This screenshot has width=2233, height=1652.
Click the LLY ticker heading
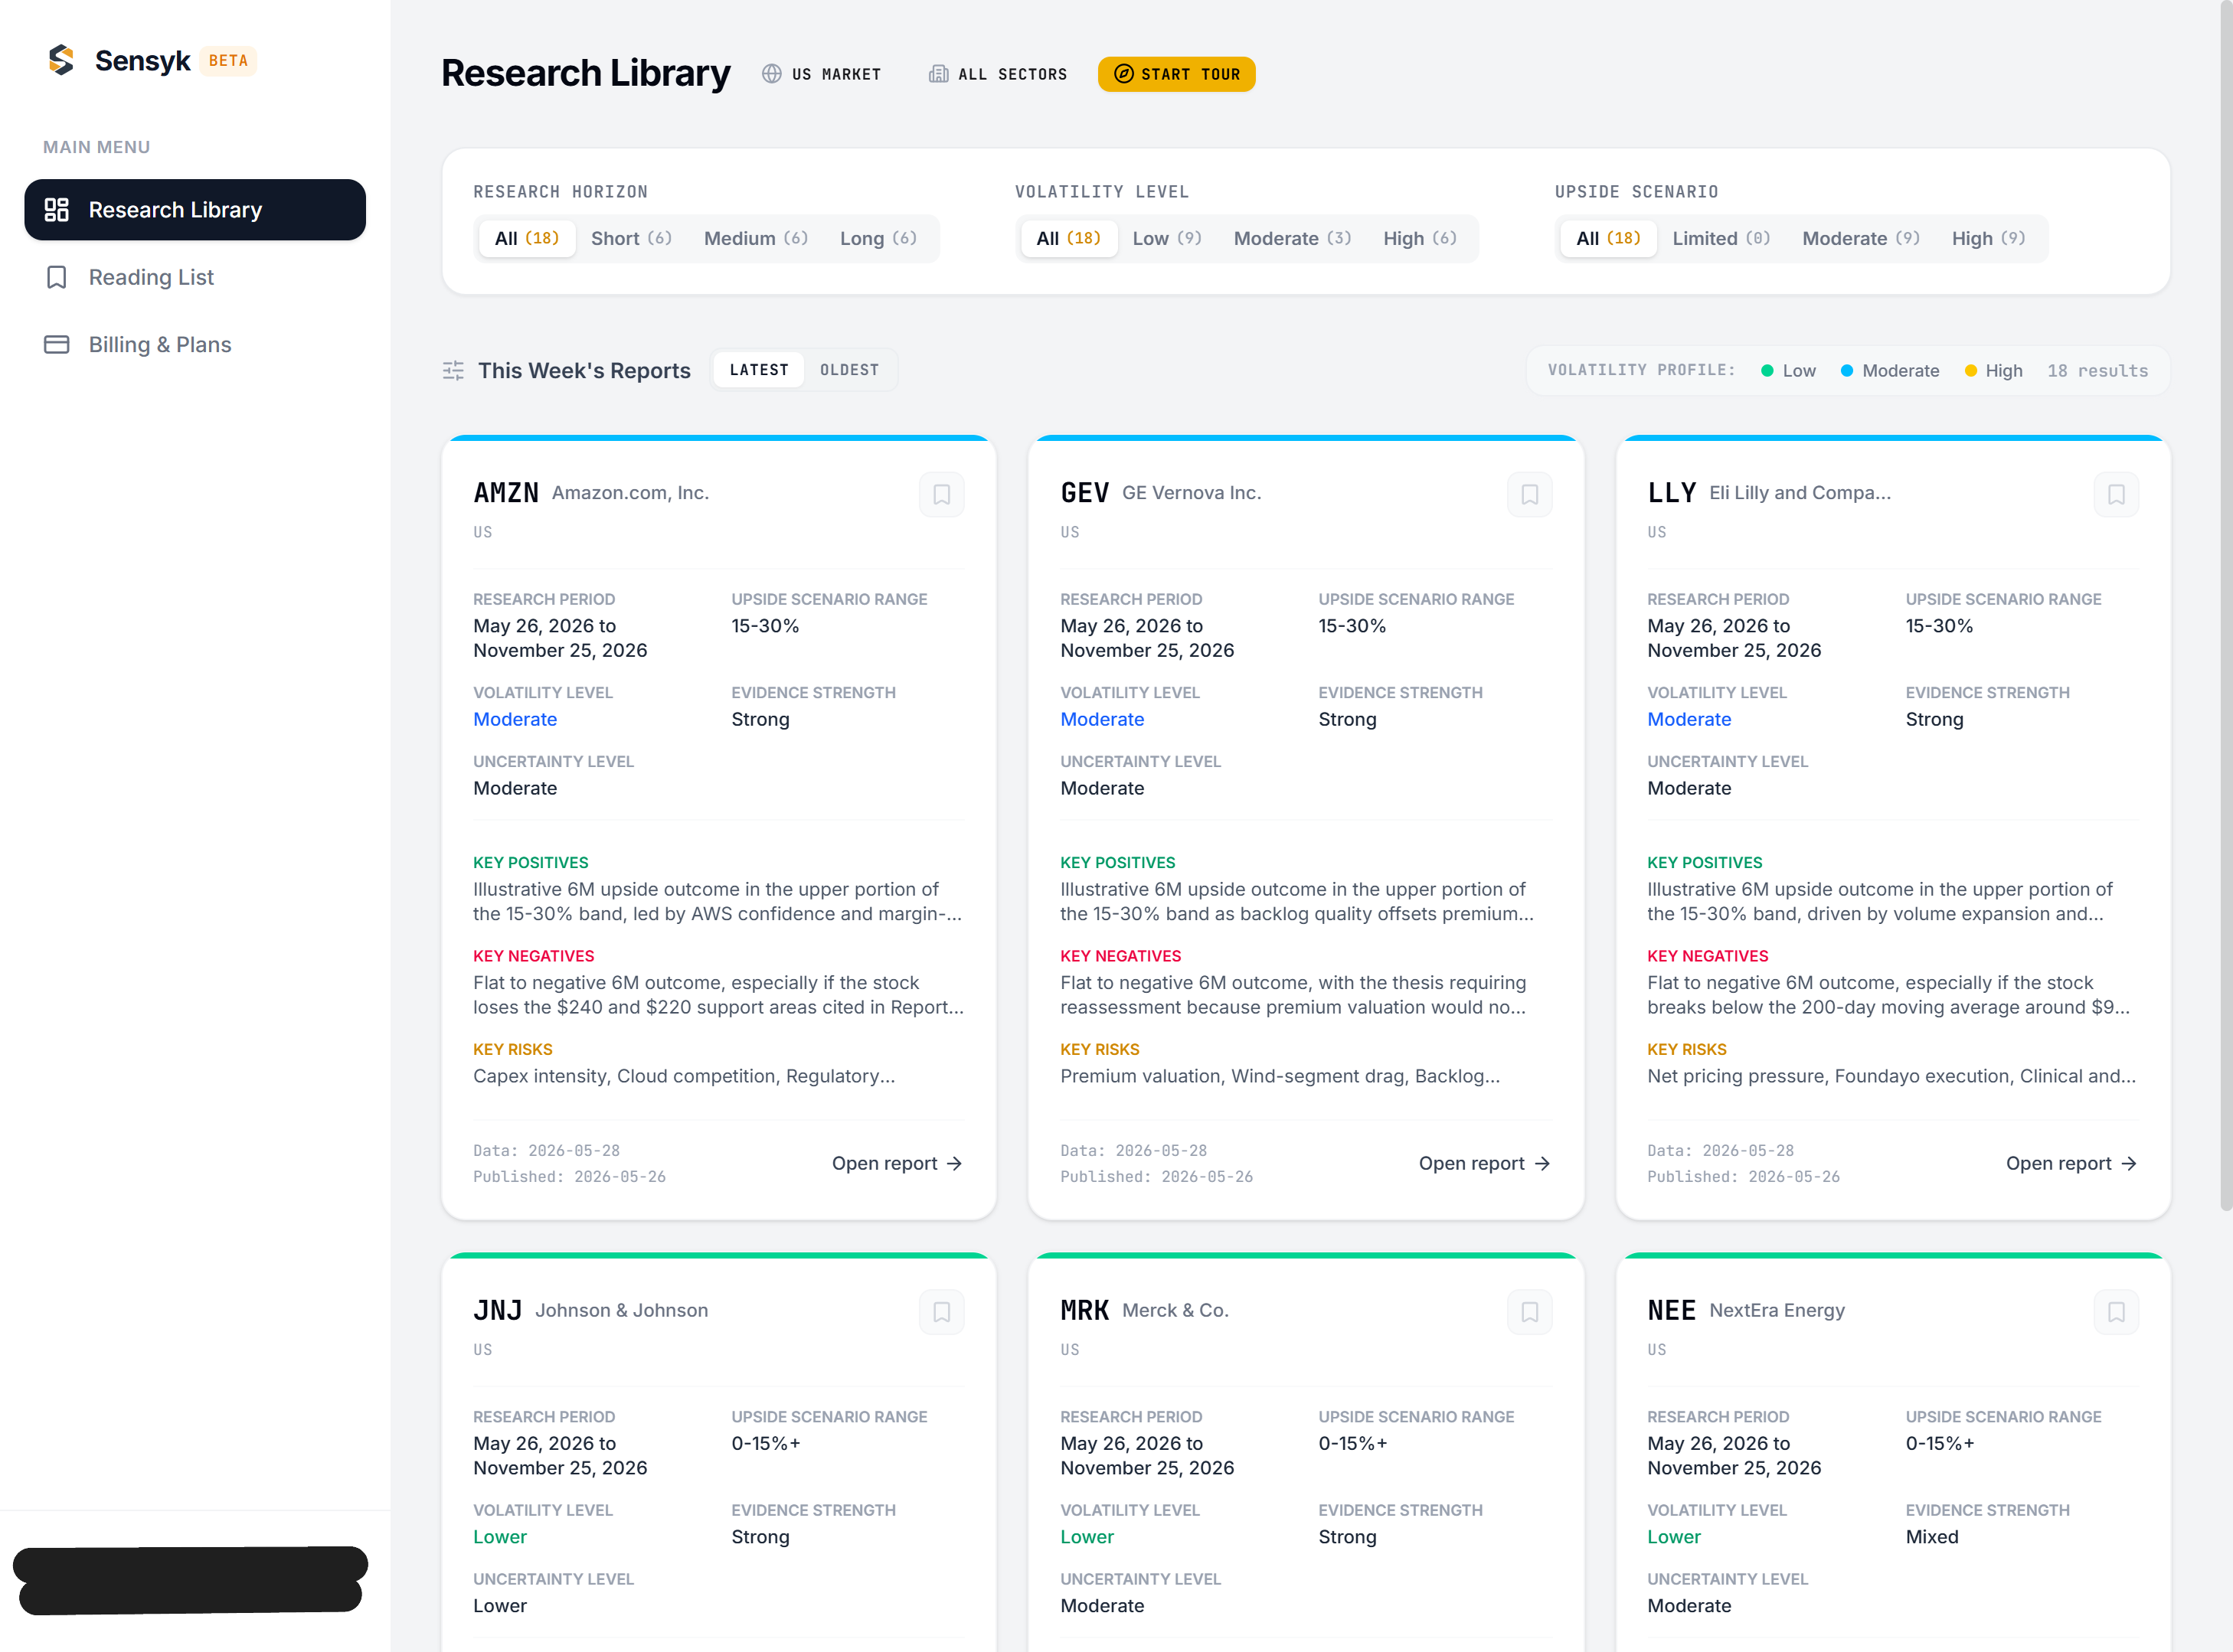pyautogui.click(x=1672, y=493)
